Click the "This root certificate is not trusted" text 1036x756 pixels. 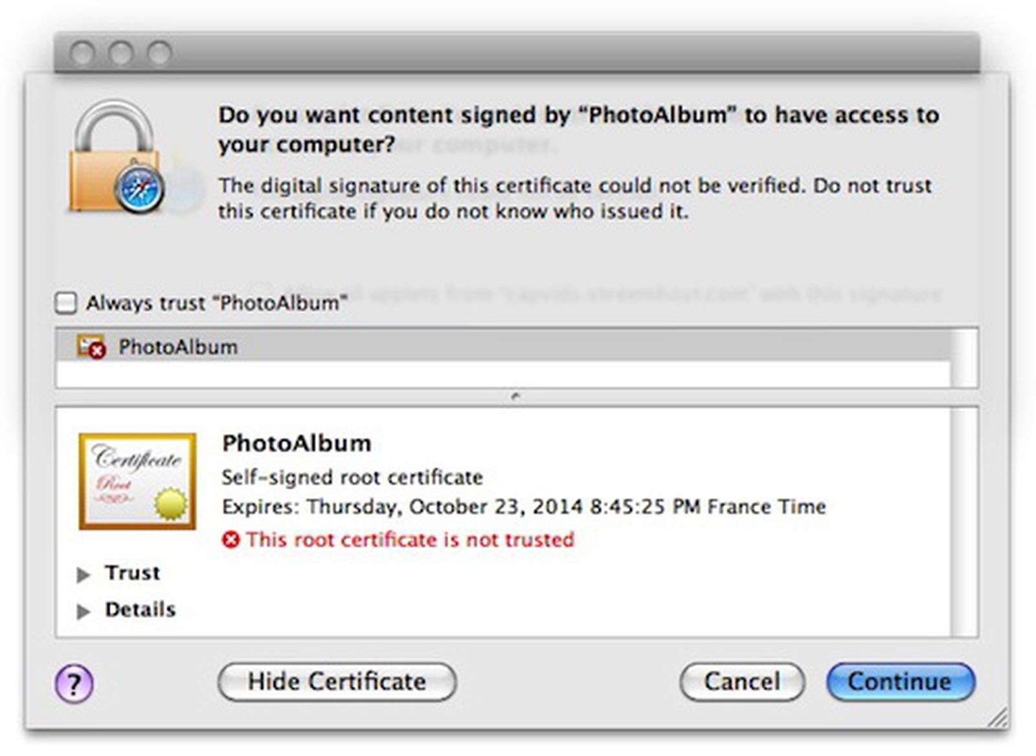[x=410, y=539]
